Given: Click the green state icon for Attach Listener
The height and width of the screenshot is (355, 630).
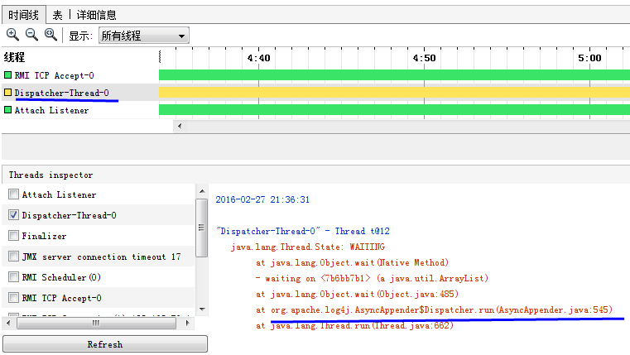Looking at the screenshot, I should pyautogui.click(x=7, y=109).
